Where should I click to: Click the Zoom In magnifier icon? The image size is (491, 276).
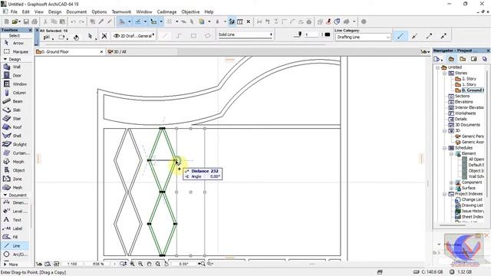click(x=132, y=264)
